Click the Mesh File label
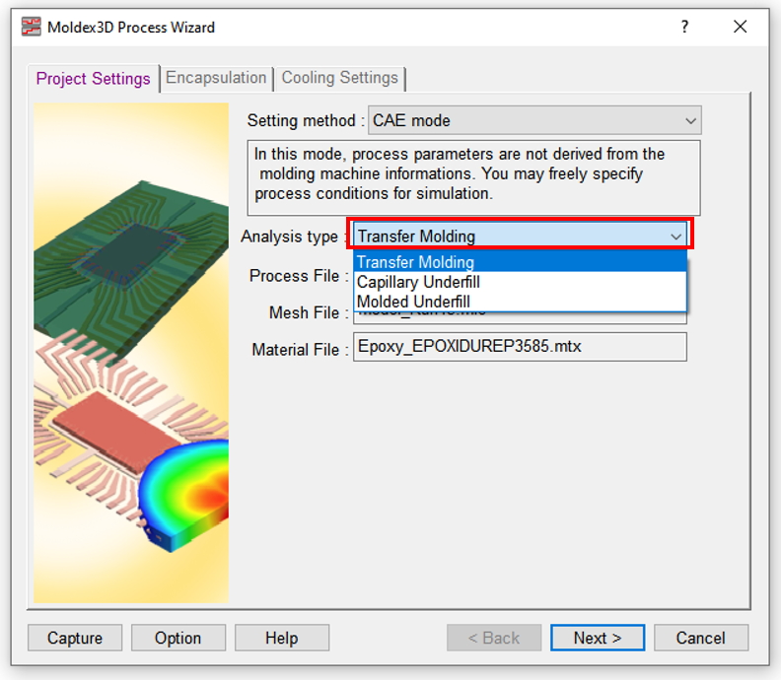 pyautogui.click(x=309, y=312)
